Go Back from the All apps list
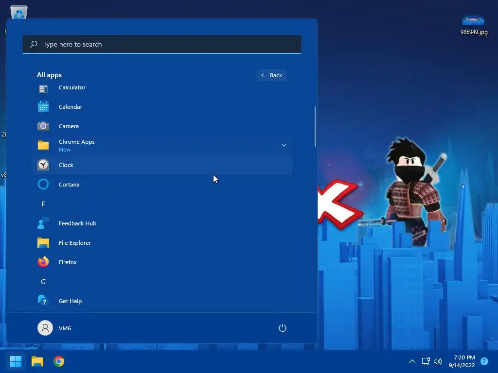 point(272,75)
